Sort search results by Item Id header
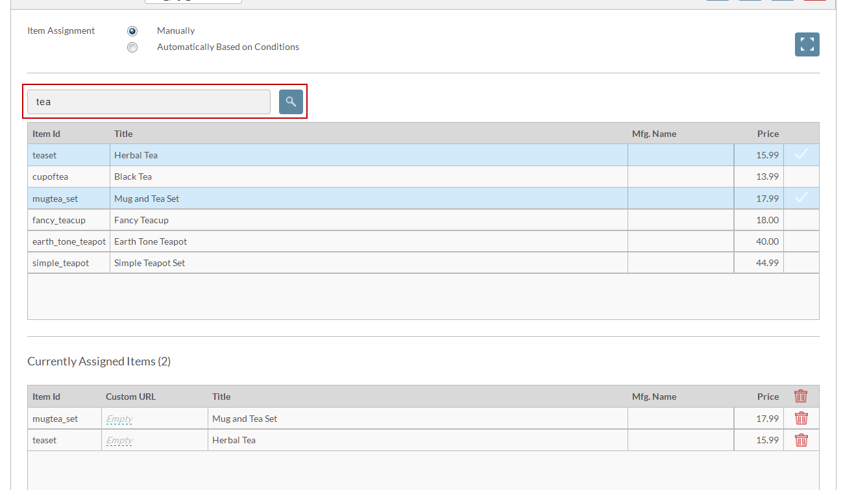This screenshot has height=490, width=843. click(46, 134)
